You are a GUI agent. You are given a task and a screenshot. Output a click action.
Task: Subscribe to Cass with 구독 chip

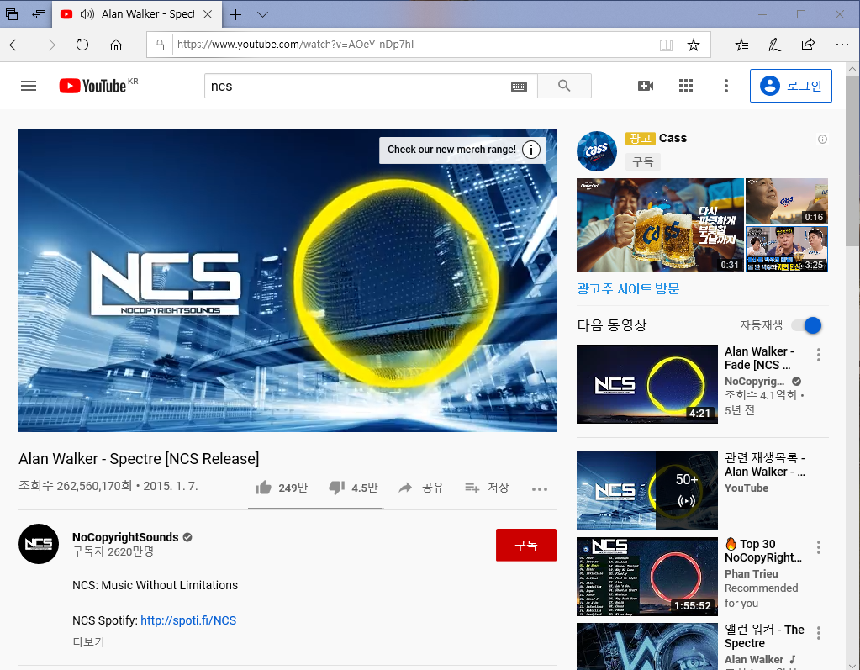click(643, 161)
